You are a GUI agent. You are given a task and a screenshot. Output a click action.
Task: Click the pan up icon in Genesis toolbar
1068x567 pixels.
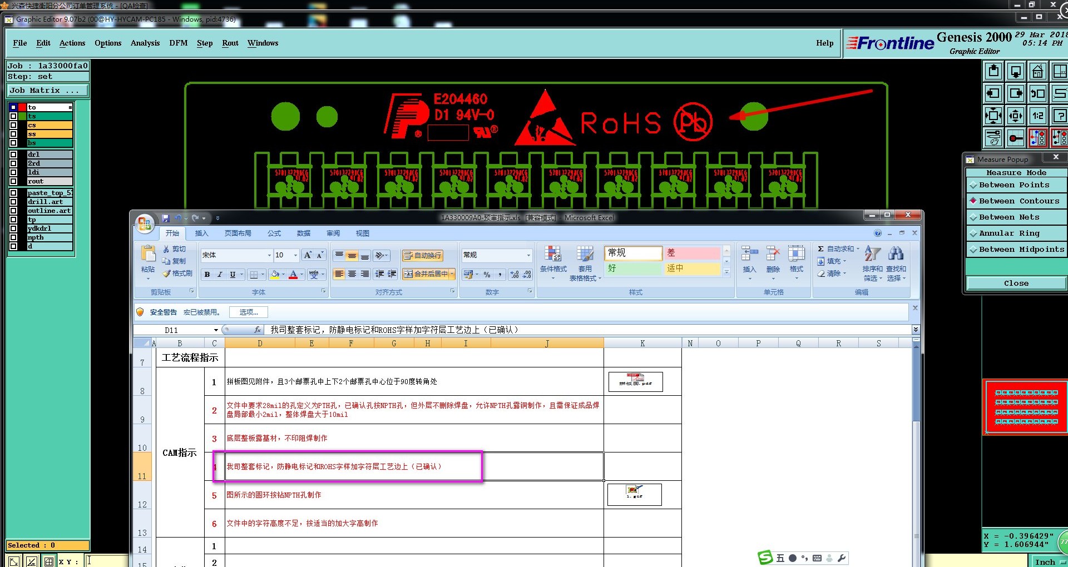tap(993, 72)
